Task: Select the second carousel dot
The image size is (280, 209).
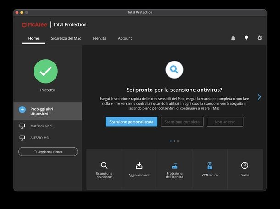Action: tap(174, 141)
